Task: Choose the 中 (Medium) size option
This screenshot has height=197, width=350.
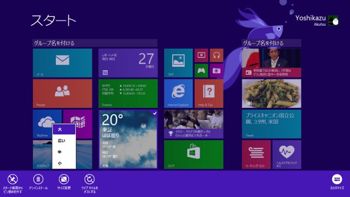Action: point(64,152)
